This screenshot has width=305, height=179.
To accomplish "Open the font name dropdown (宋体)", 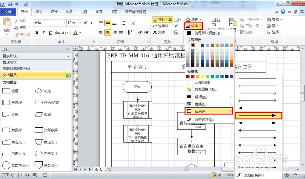I will pos(64,23).
